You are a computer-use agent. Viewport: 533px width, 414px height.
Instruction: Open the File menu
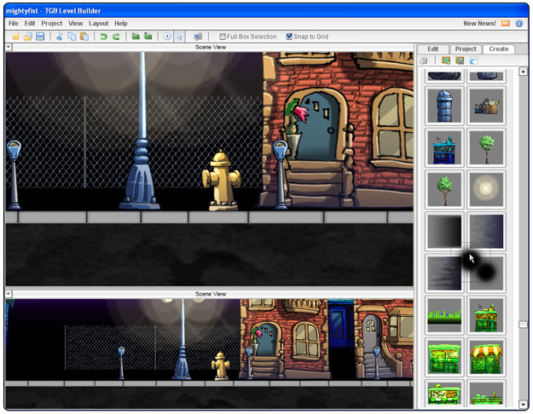[14, 24]
